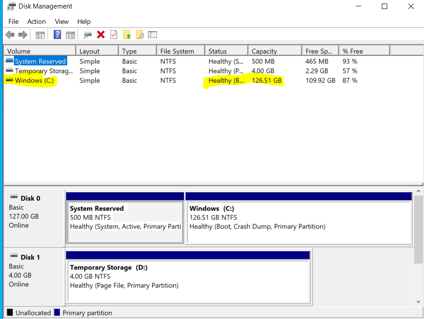
Task: Click the scroll down arrow in disk pane
Action: tap(418, 301)
